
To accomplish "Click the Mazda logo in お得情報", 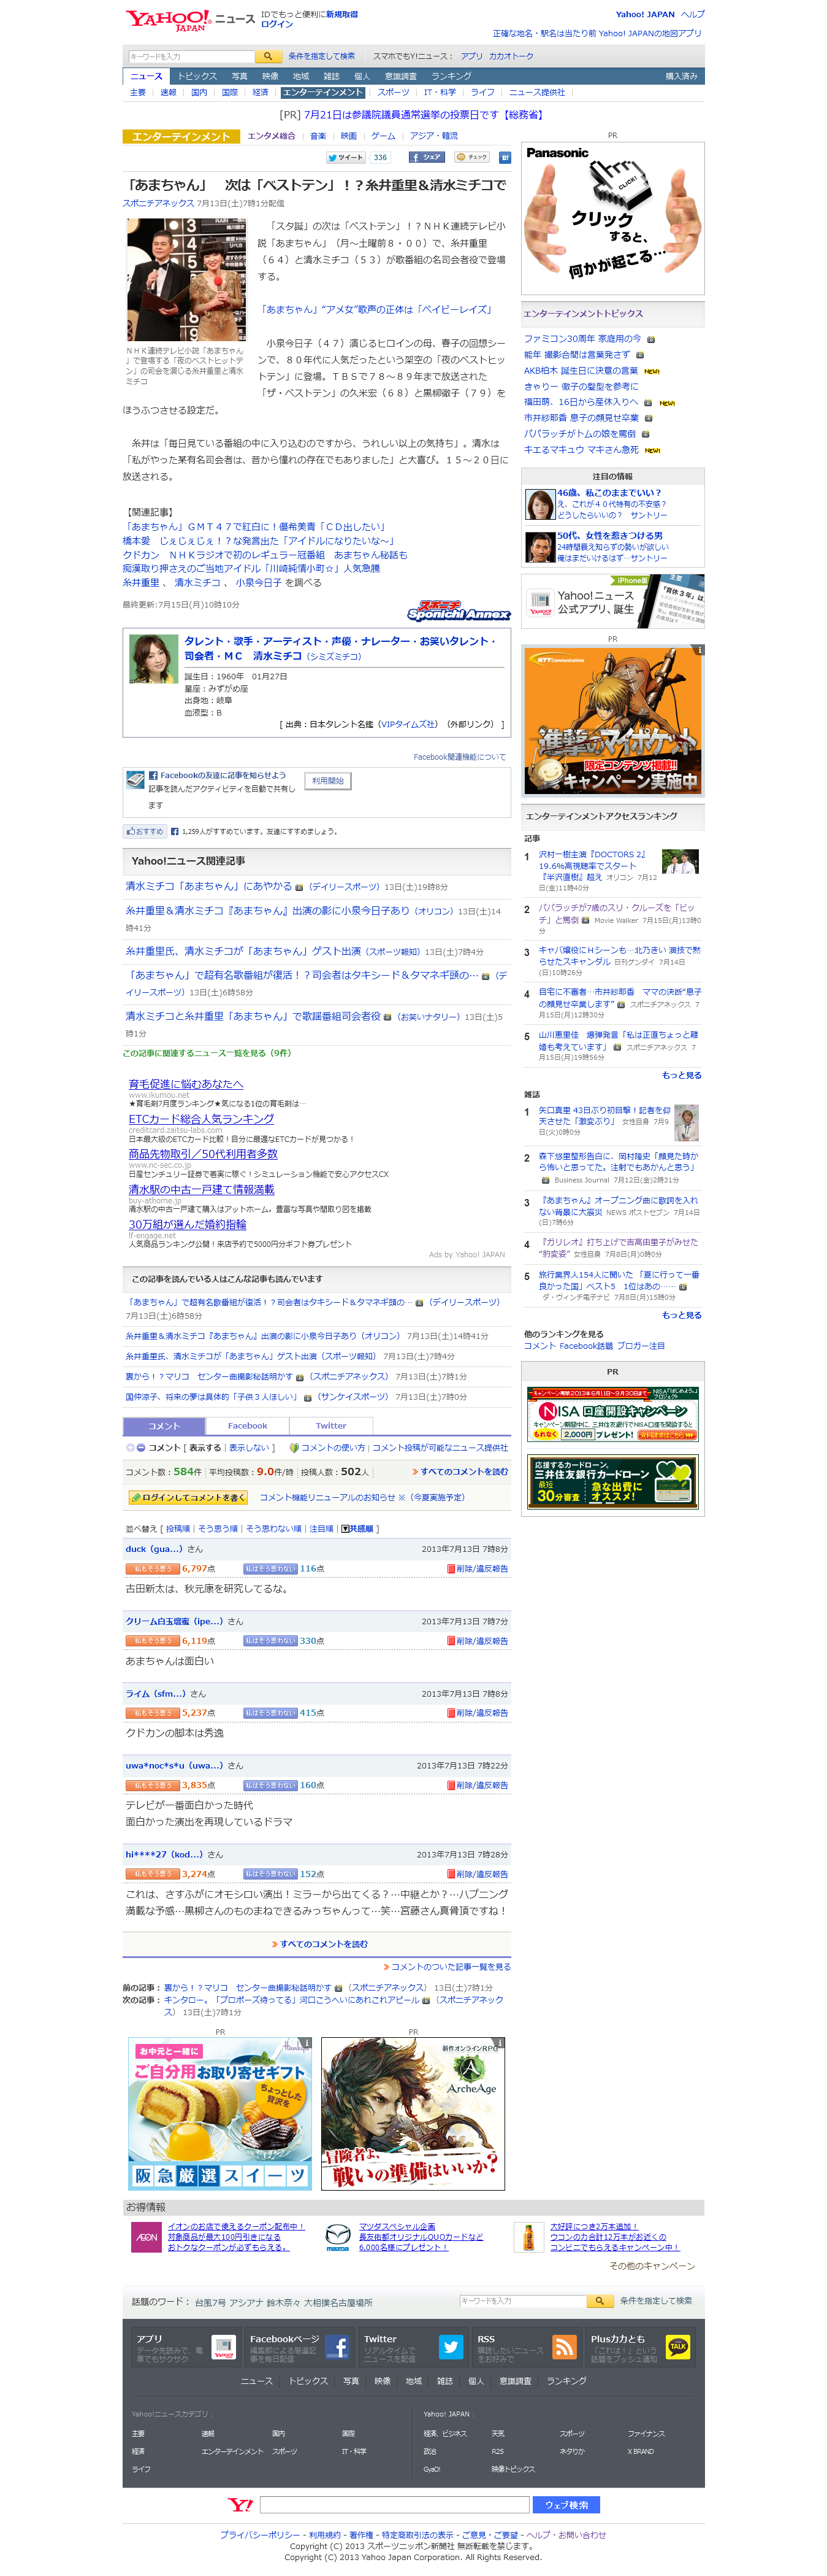I will [338, 2236].
